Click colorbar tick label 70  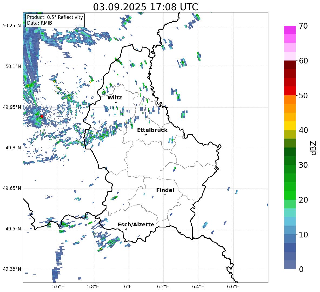point(303,26)
